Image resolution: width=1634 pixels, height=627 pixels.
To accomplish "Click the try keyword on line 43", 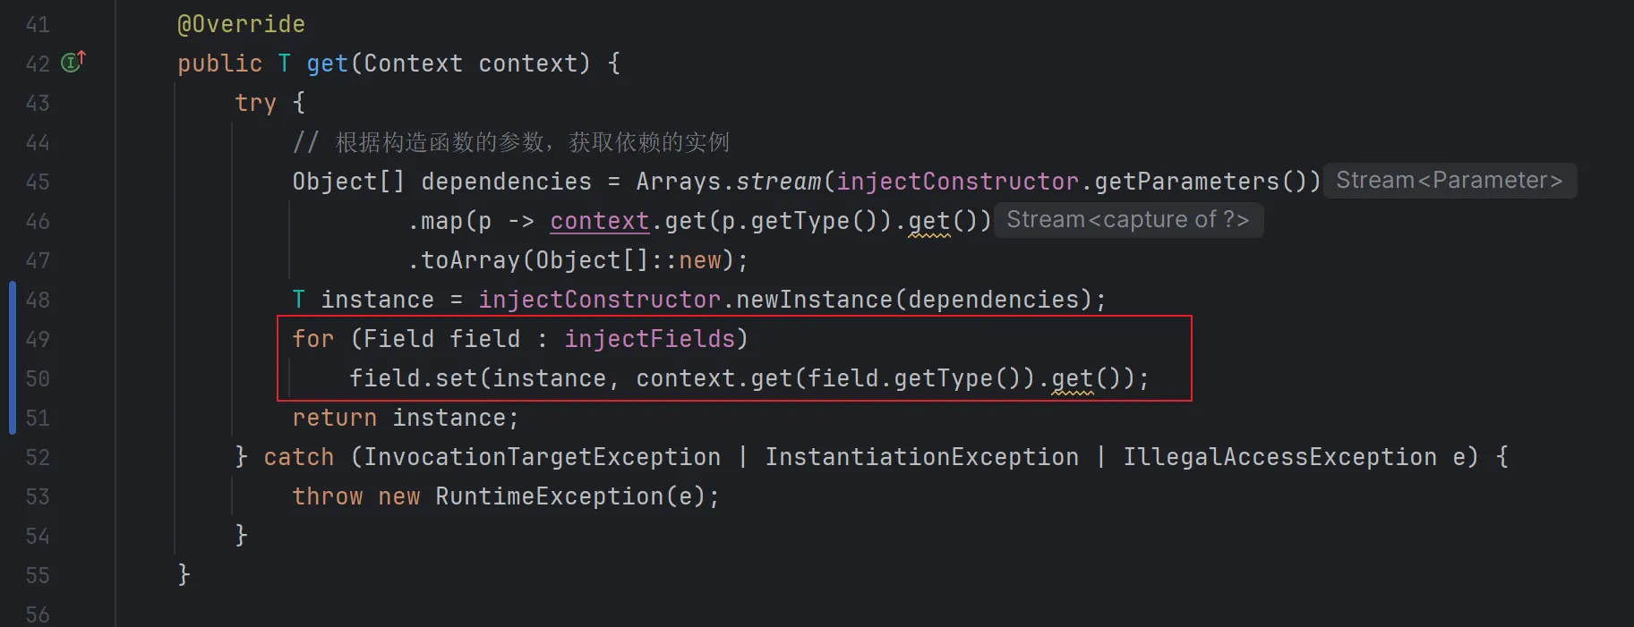I will 255,103.
